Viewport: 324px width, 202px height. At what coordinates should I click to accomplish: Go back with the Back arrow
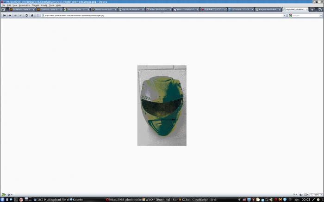click(x=10, y=15)
